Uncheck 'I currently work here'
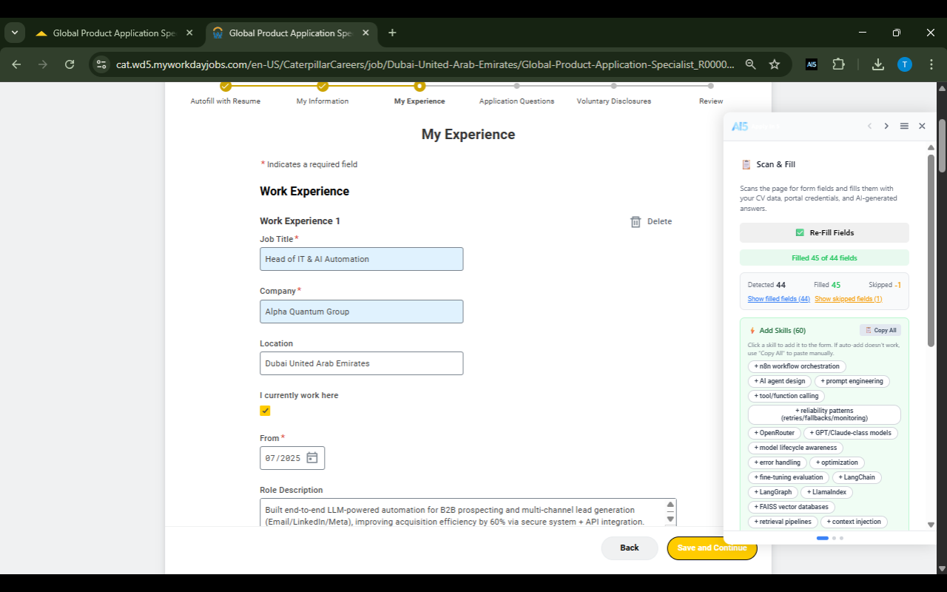947x592 pixels. point(265,410)
